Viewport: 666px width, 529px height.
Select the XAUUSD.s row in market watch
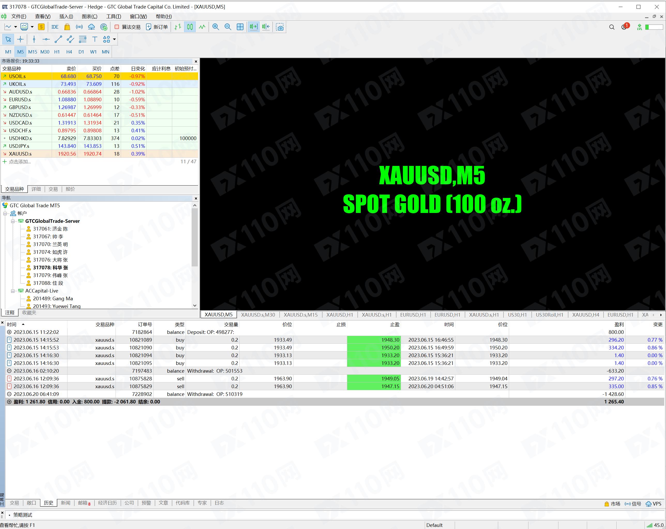coord(20,154)
